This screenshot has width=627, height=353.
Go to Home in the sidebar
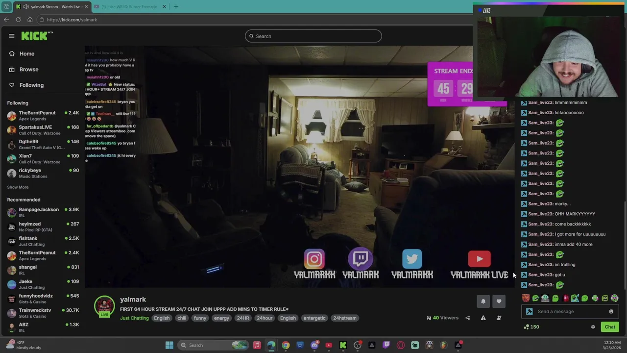click(x=27, y=53)
